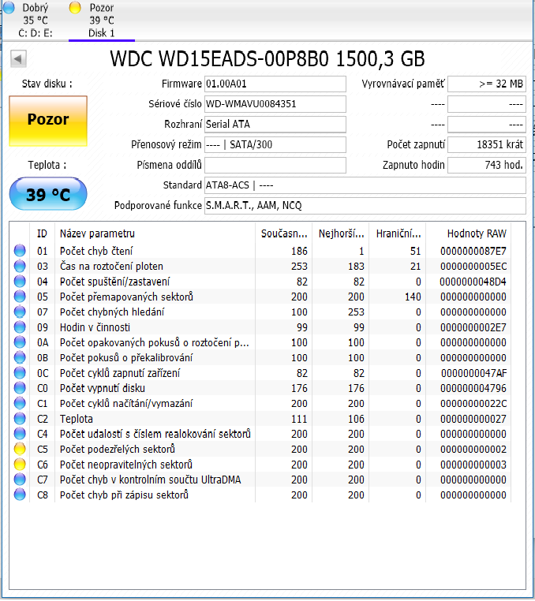Click the serial number field WD-WMAVU0084351
This screenshot has height=601, width=535.
[275, 104]
